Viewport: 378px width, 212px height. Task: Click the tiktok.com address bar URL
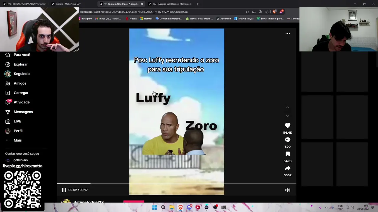(133, 12)
